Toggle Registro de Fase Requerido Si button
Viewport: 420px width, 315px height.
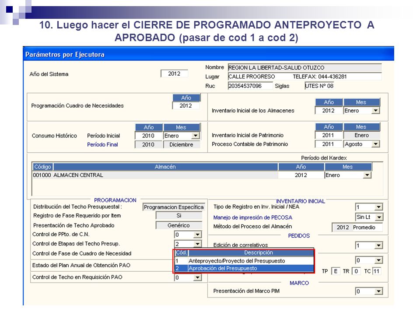(179, 216)
